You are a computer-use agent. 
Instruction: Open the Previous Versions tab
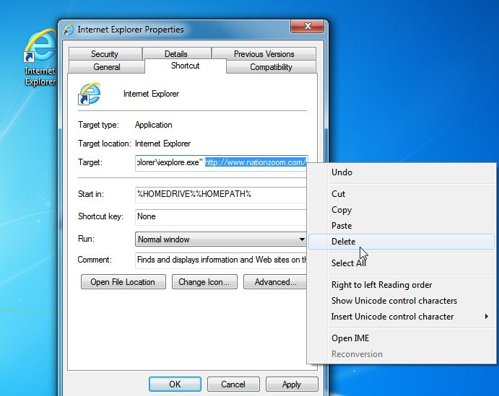point(264,53)
